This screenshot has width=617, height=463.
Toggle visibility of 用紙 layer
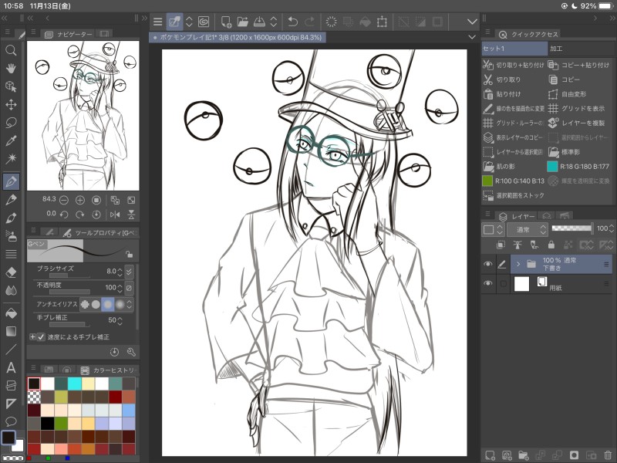(x=488, y=283)
